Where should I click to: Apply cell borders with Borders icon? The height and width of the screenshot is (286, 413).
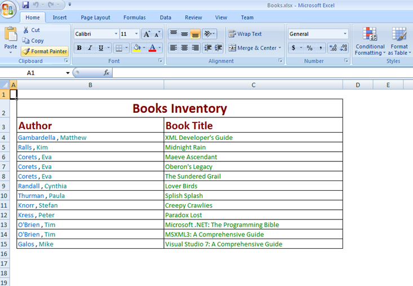pyautogui.click(x=119, y=48)
